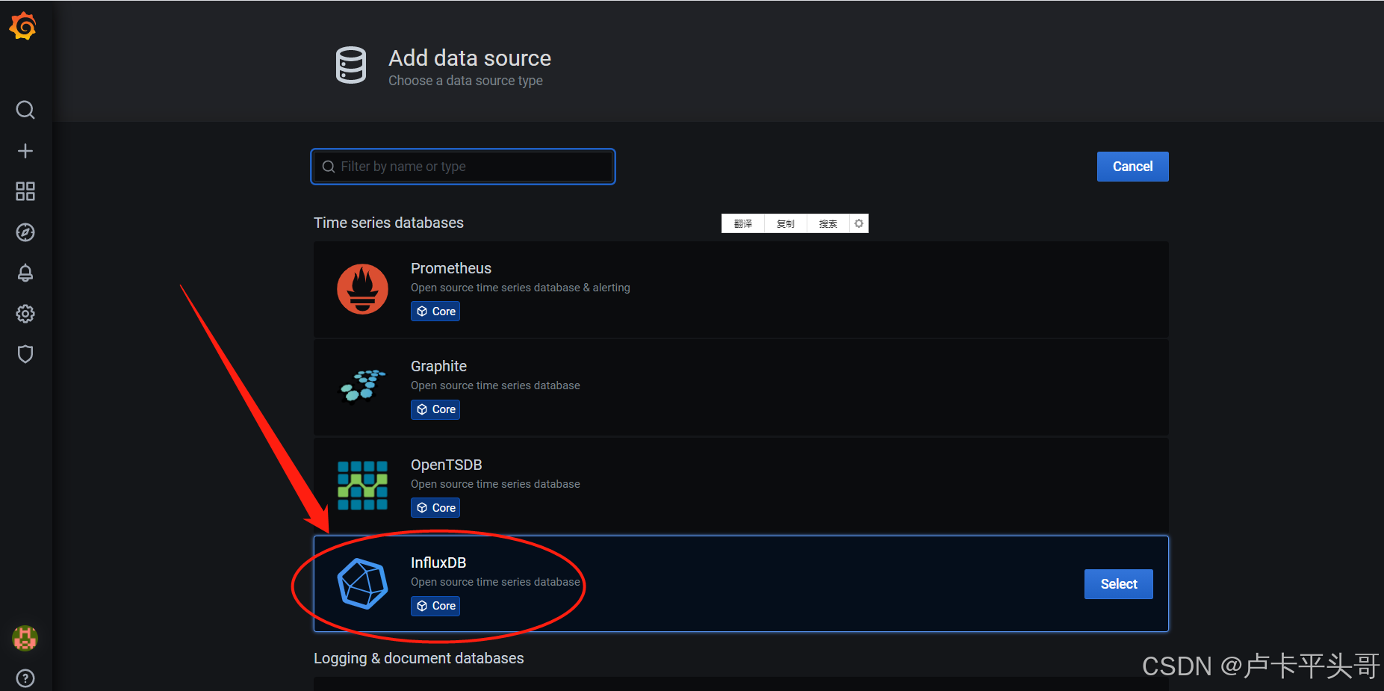The image size is (1384, 691).
Task: Click the 复制 popup button
Action: 786,223
